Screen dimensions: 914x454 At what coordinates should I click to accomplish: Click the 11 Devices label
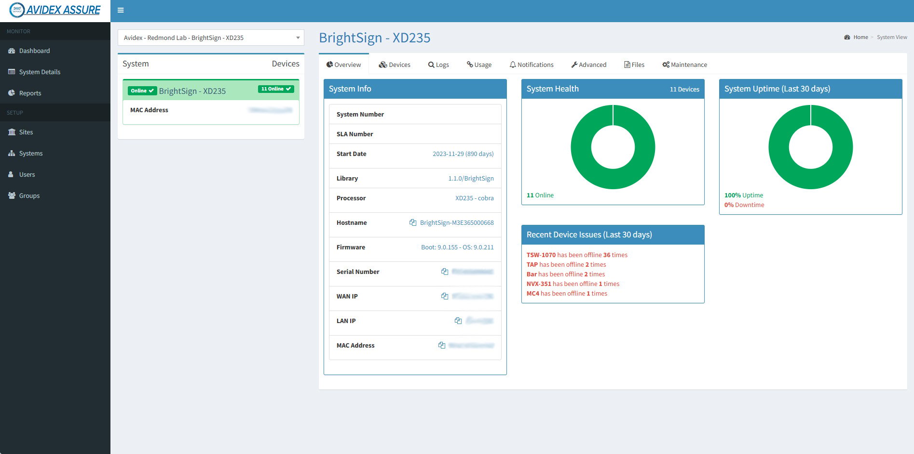[684, 89]
